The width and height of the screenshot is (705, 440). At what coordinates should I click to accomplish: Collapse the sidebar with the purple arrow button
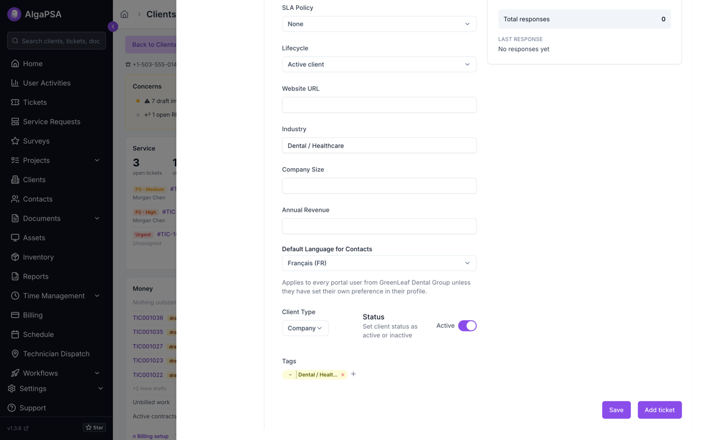tap(113, 26)
